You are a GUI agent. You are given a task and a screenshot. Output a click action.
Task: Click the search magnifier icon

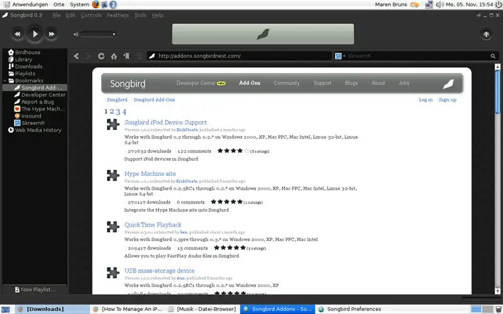(493, 56)
